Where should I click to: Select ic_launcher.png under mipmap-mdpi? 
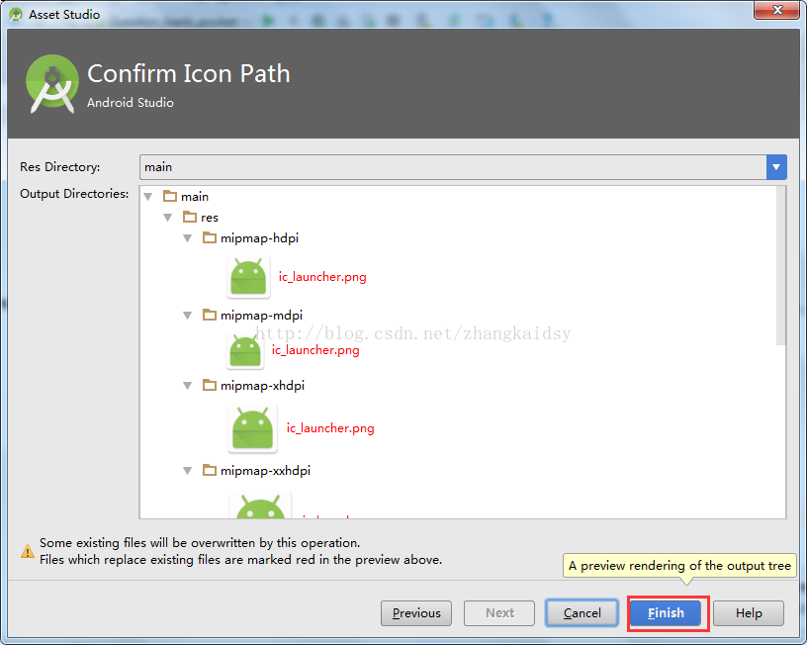pos(315,350)
